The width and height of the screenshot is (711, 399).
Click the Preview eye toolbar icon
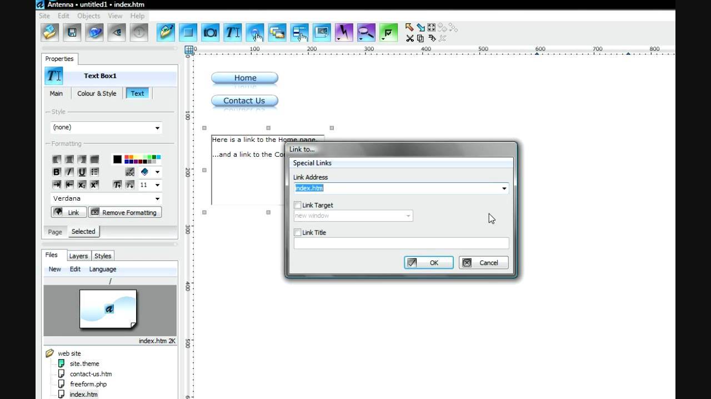pyautogui.click(x=117, y=33)
